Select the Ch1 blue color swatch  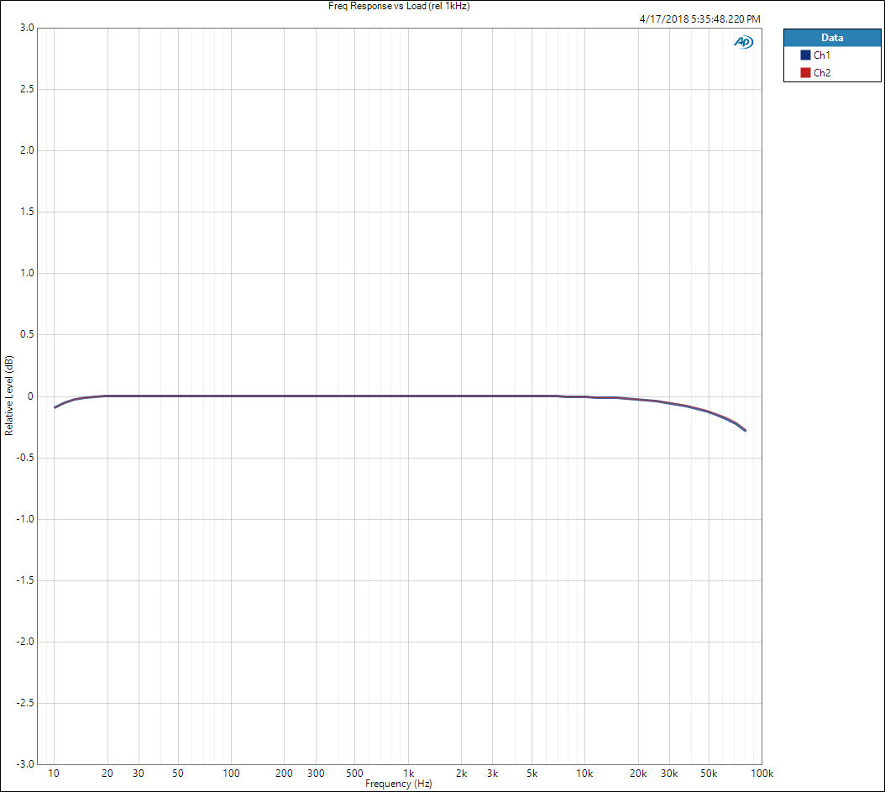point(805,55)
